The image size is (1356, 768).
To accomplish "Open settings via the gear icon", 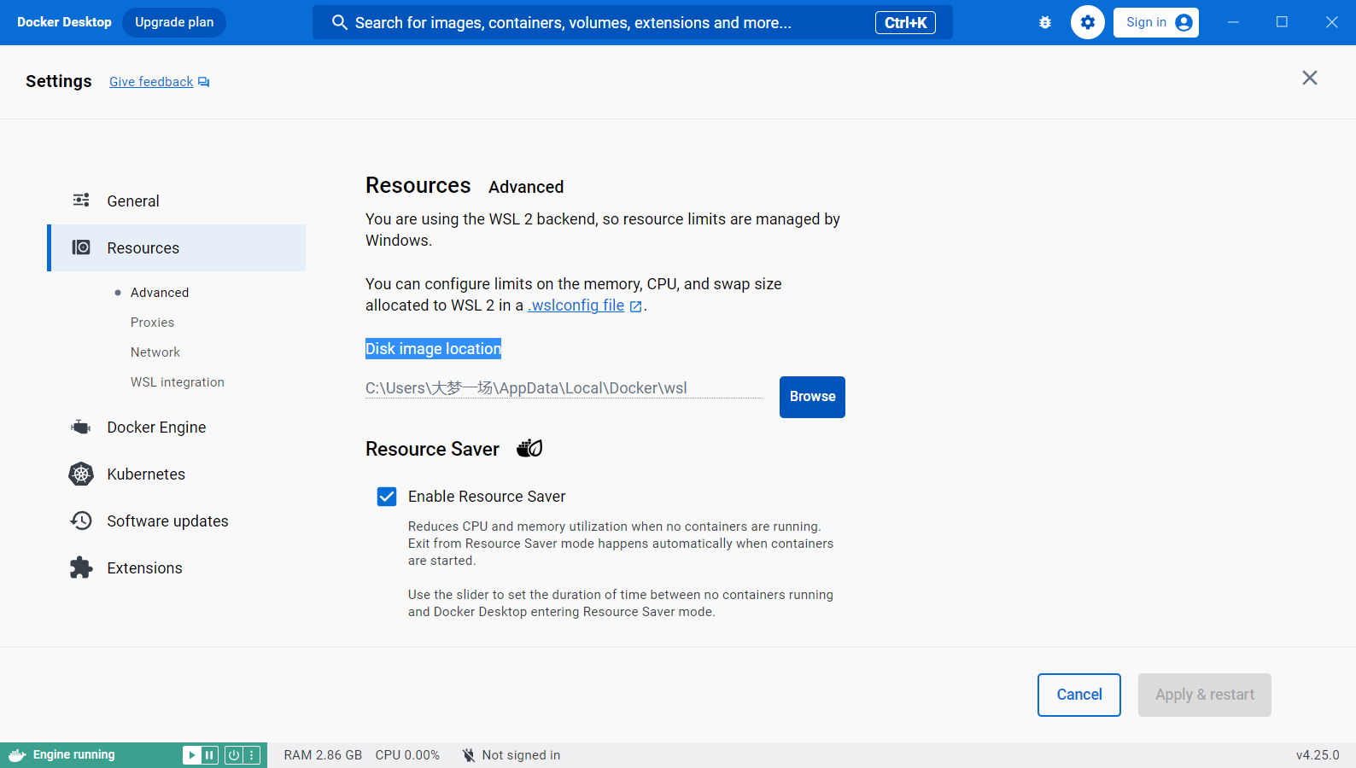I will click(x=1087, y=23).
